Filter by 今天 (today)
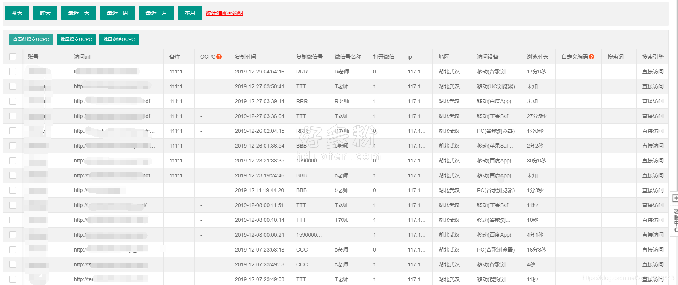This screenshot has width=678, height=285. pos(17,13)
